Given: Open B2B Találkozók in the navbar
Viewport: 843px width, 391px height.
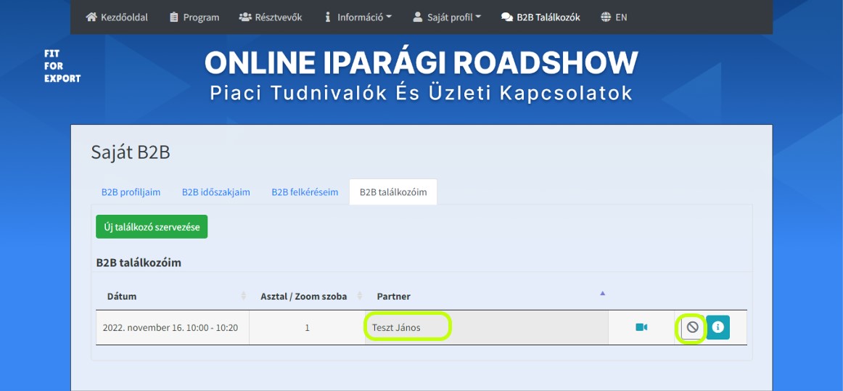Looking at the screenshot, I should (540, 17).
